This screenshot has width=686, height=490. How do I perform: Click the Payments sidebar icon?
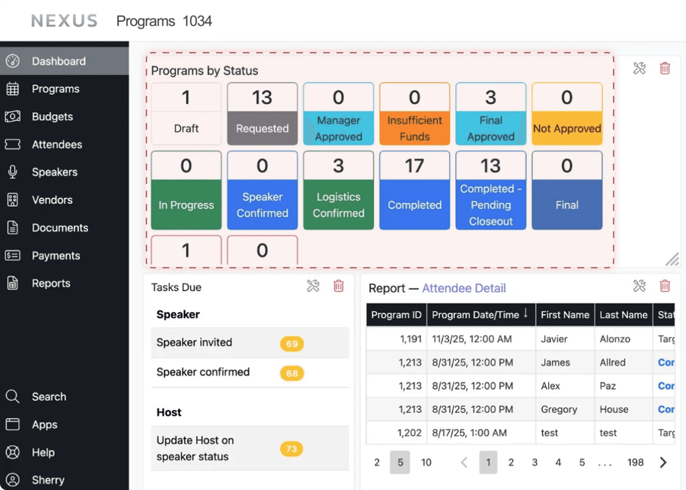[x=13, y=255]
